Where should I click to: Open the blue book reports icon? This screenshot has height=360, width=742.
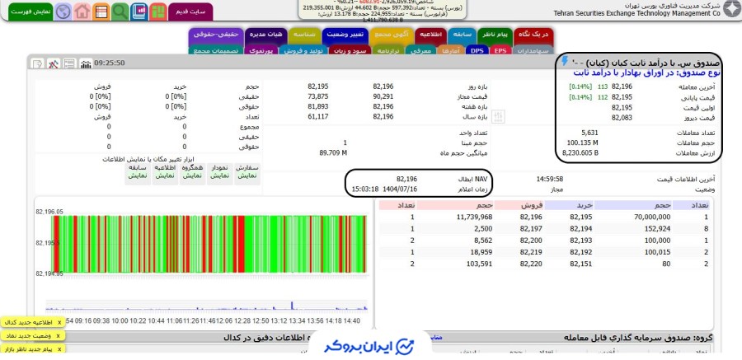pyautogui.click(x=139, y=12)
